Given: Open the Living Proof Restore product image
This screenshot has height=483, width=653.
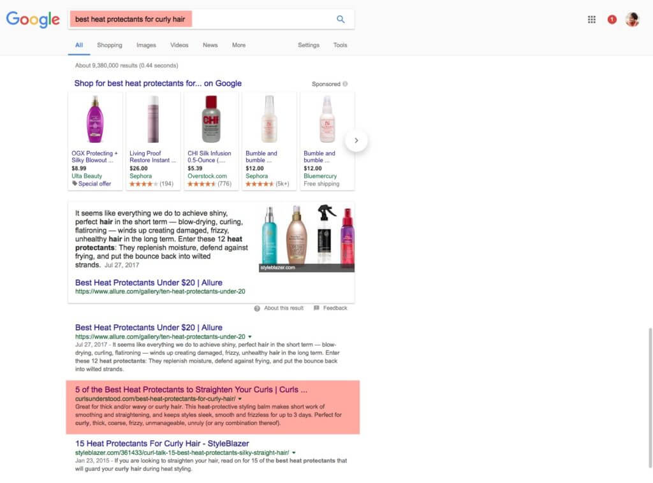Looking at the screenshot, I should pos(153,119).
